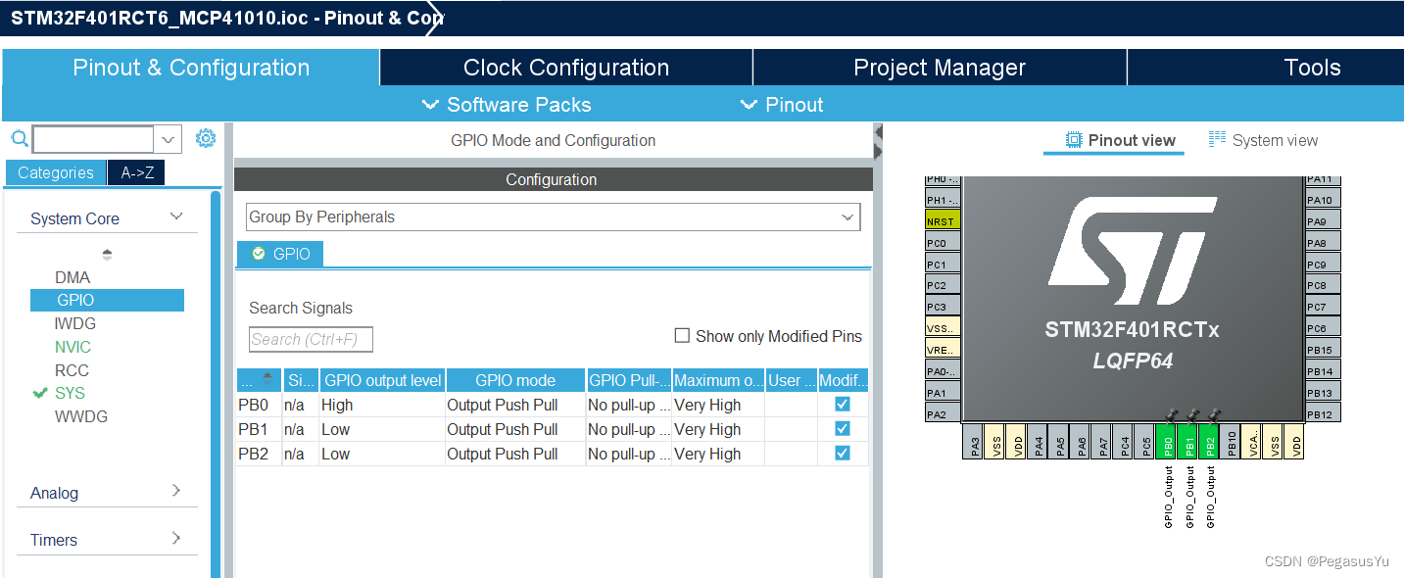The width and height of the screenshot is (1404, 578).
Task: Select WWDG under System Core
Action: (x=81, y=416)
